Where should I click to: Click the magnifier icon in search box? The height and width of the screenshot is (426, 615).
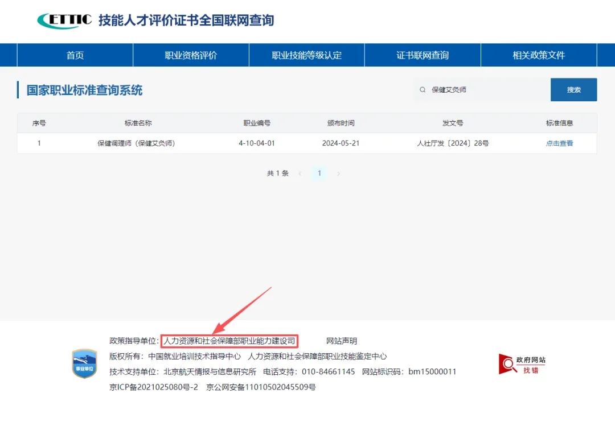(x=423, y=90)
